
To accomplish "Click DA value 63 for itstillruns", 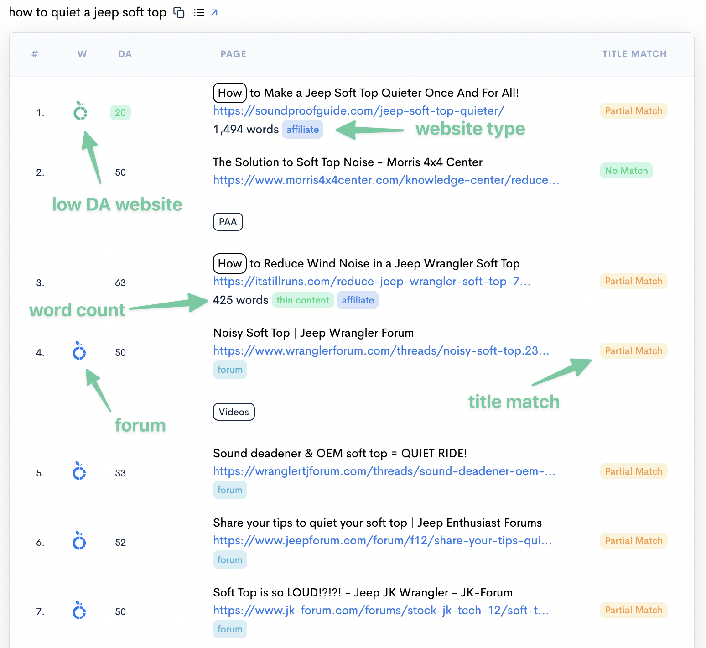I will coord(120,283).
